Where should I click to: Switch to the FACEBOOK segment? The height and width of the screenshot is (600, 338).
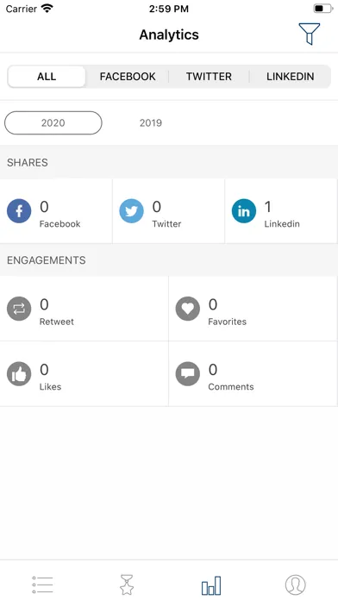coord(128,77)
